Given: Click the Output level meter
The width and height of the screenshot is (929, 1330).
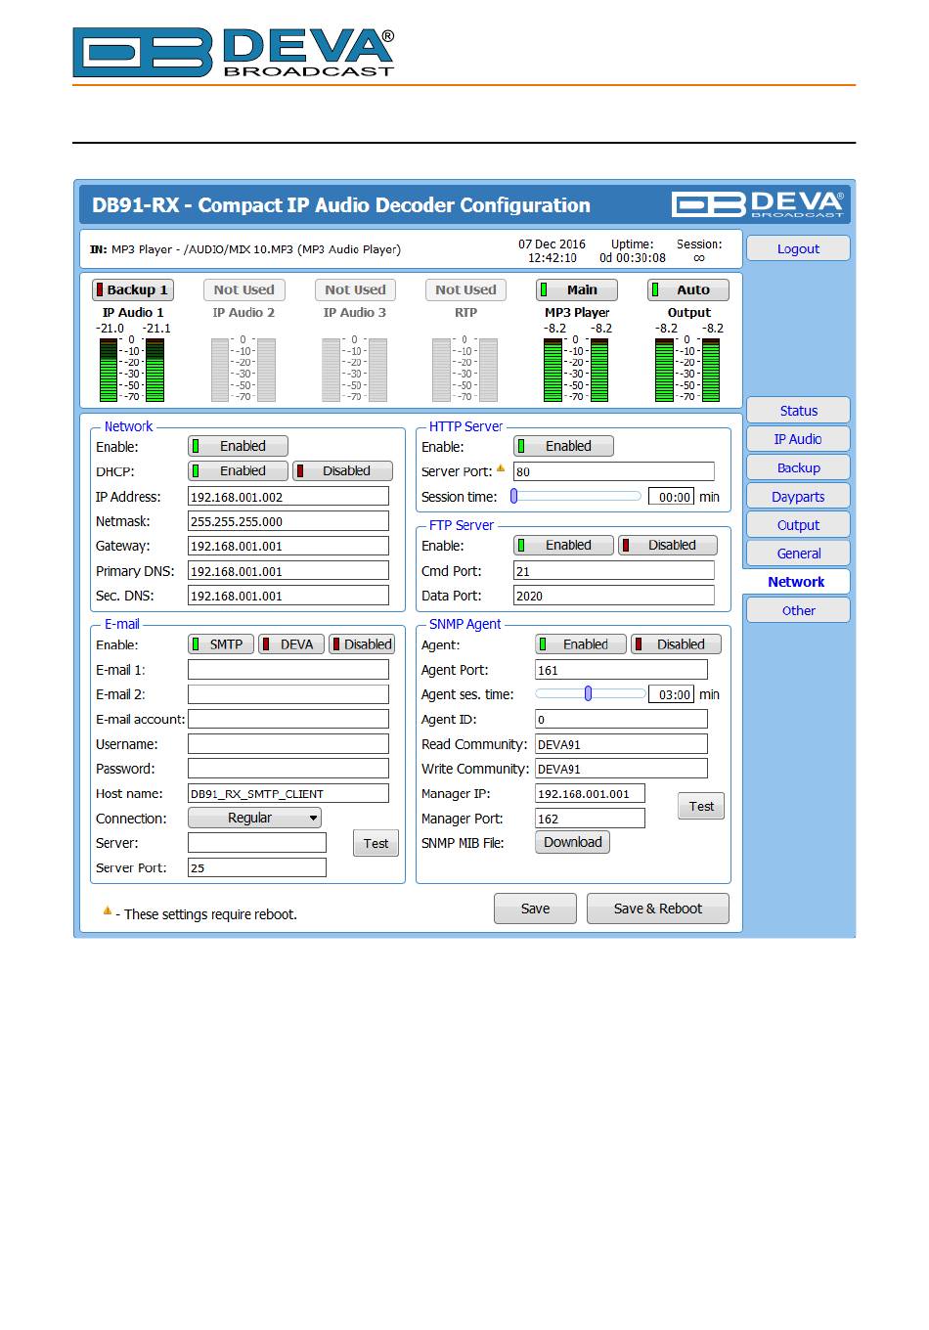Looking at the screenshot, I should [687, 370].
